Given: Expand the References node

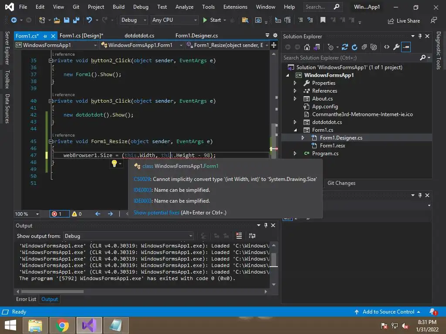Looking at the screenshot, I should pos(295,91).
